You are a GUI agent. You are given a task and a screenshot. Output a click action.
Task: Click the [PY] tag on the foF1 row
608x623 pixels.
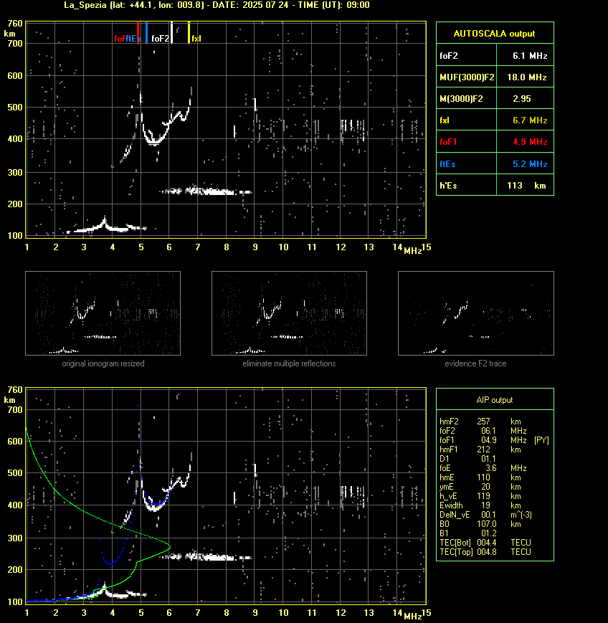click(541, 440)
